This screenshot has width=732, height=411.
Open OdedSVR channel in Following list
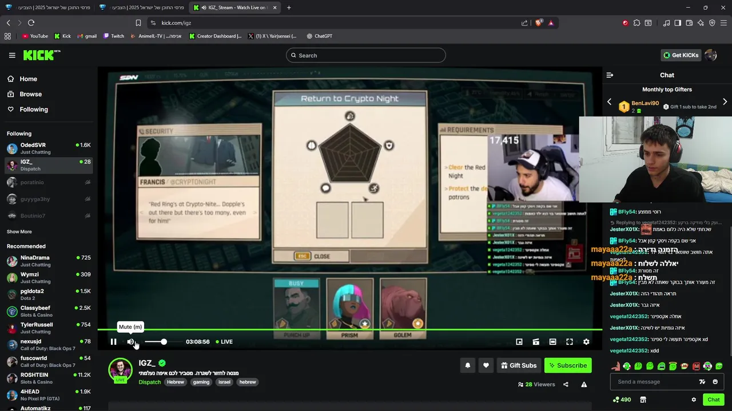[x=49, y=148]
